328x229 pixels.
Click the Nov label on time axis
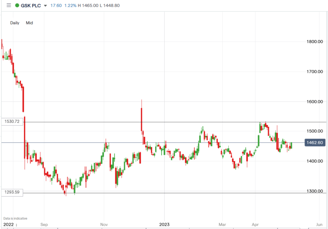[x=104, y=224]
